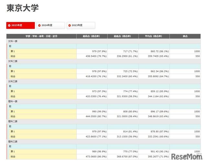Screen dimensions: 207x164
Task: Click the 総合 label under 理科三類
Action: 13,157
